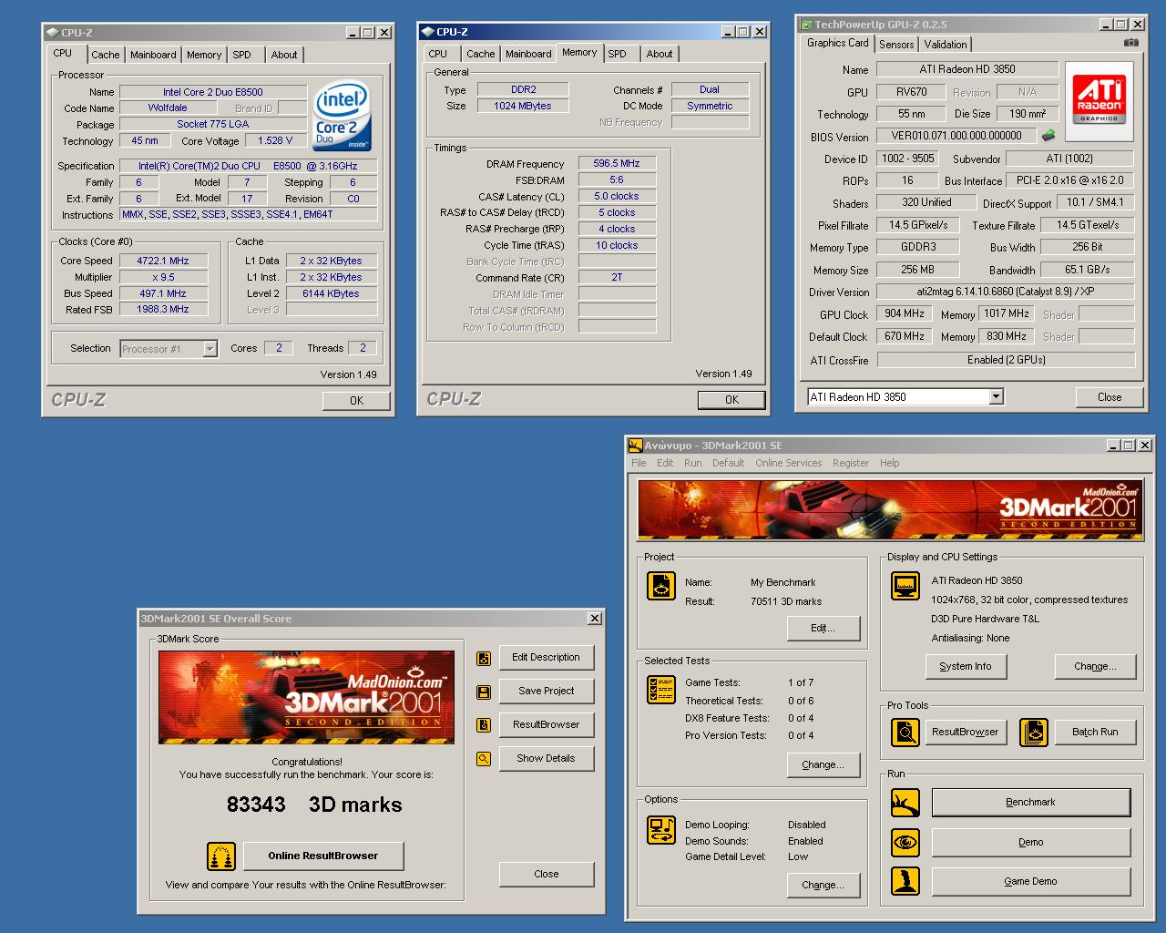Click the GPU-Z screenshot camera icon
The width and height of the screenshot is (1166, 933).
(1130, 43)
